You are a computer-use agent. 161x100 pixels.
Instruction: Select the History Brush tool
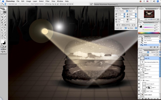5,22
